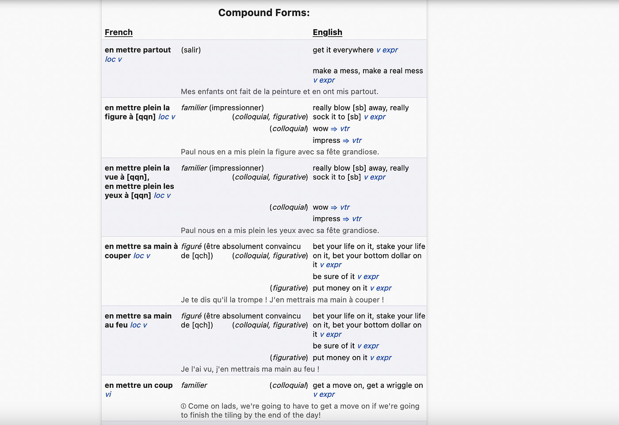Image resolution: width=619 pixels, height=425 pixels.
Task: Select the "en mettre un coup" entry term
Action: [x=139, y=385]
